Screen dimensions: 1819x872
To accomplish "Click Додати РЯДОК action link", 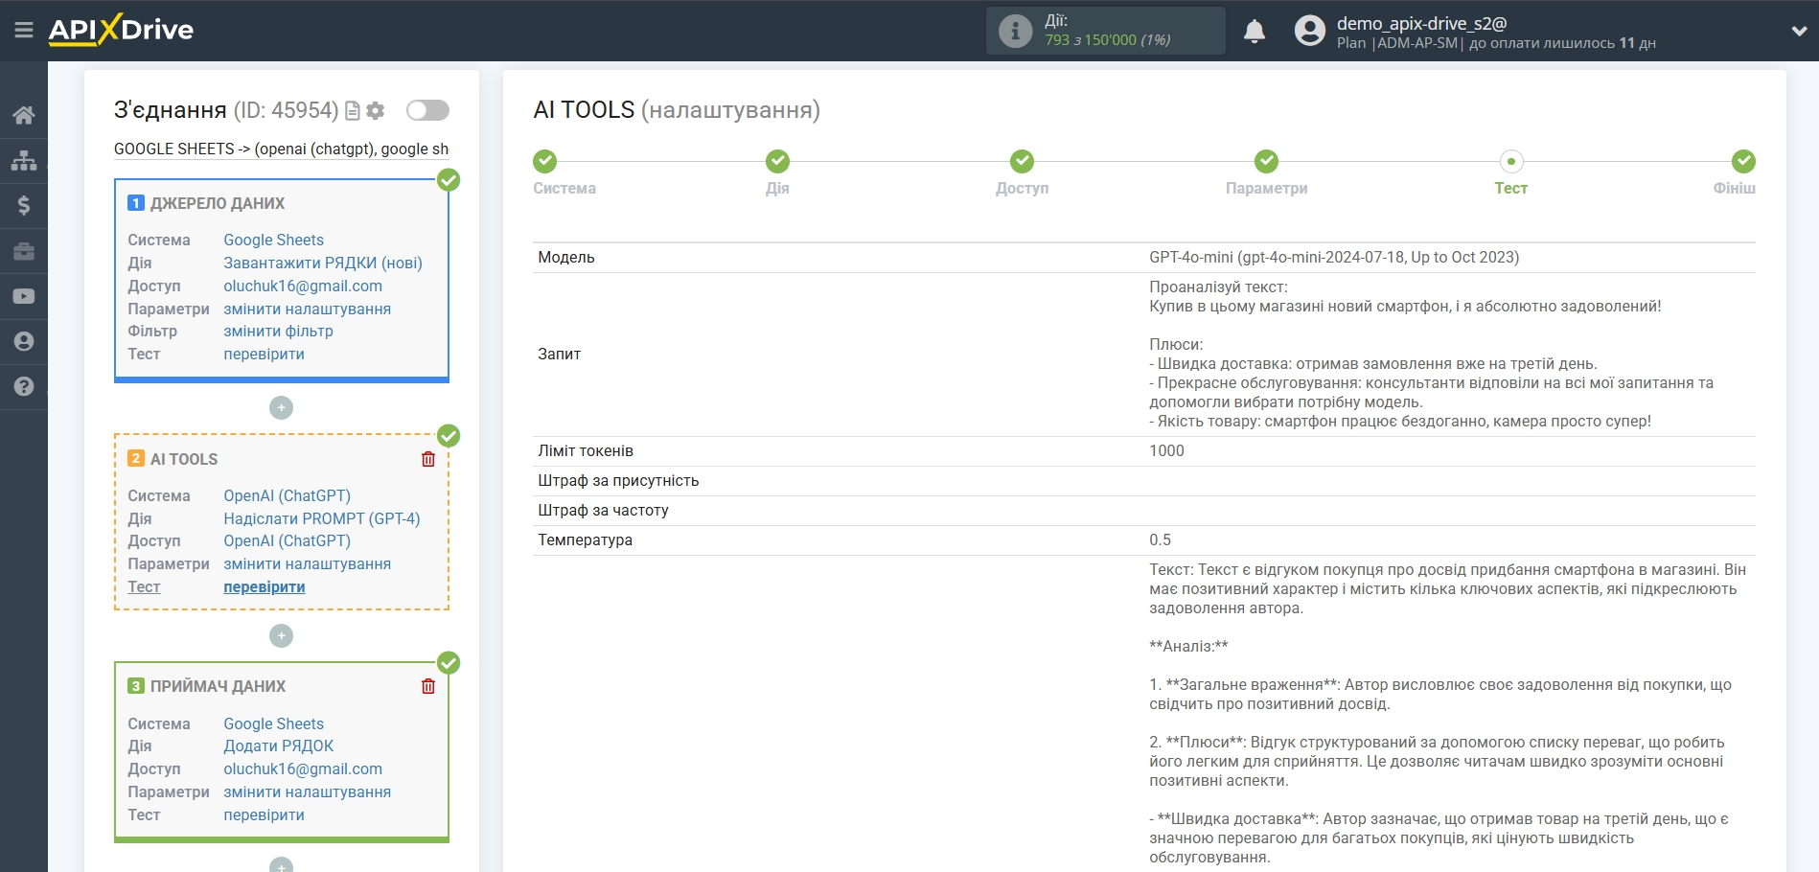I will (x=278, y=746).
